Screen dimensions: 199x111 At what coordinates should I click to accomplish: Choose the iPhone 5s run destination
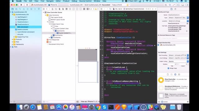53,5
